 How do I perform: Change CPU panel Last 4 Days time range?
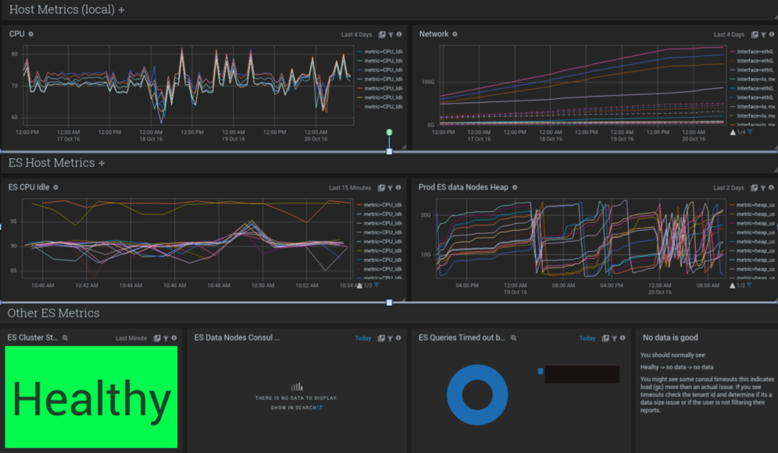coord(356,34)
